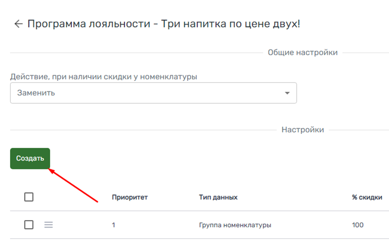Click the Настройки section label

(x=302, y=130)
